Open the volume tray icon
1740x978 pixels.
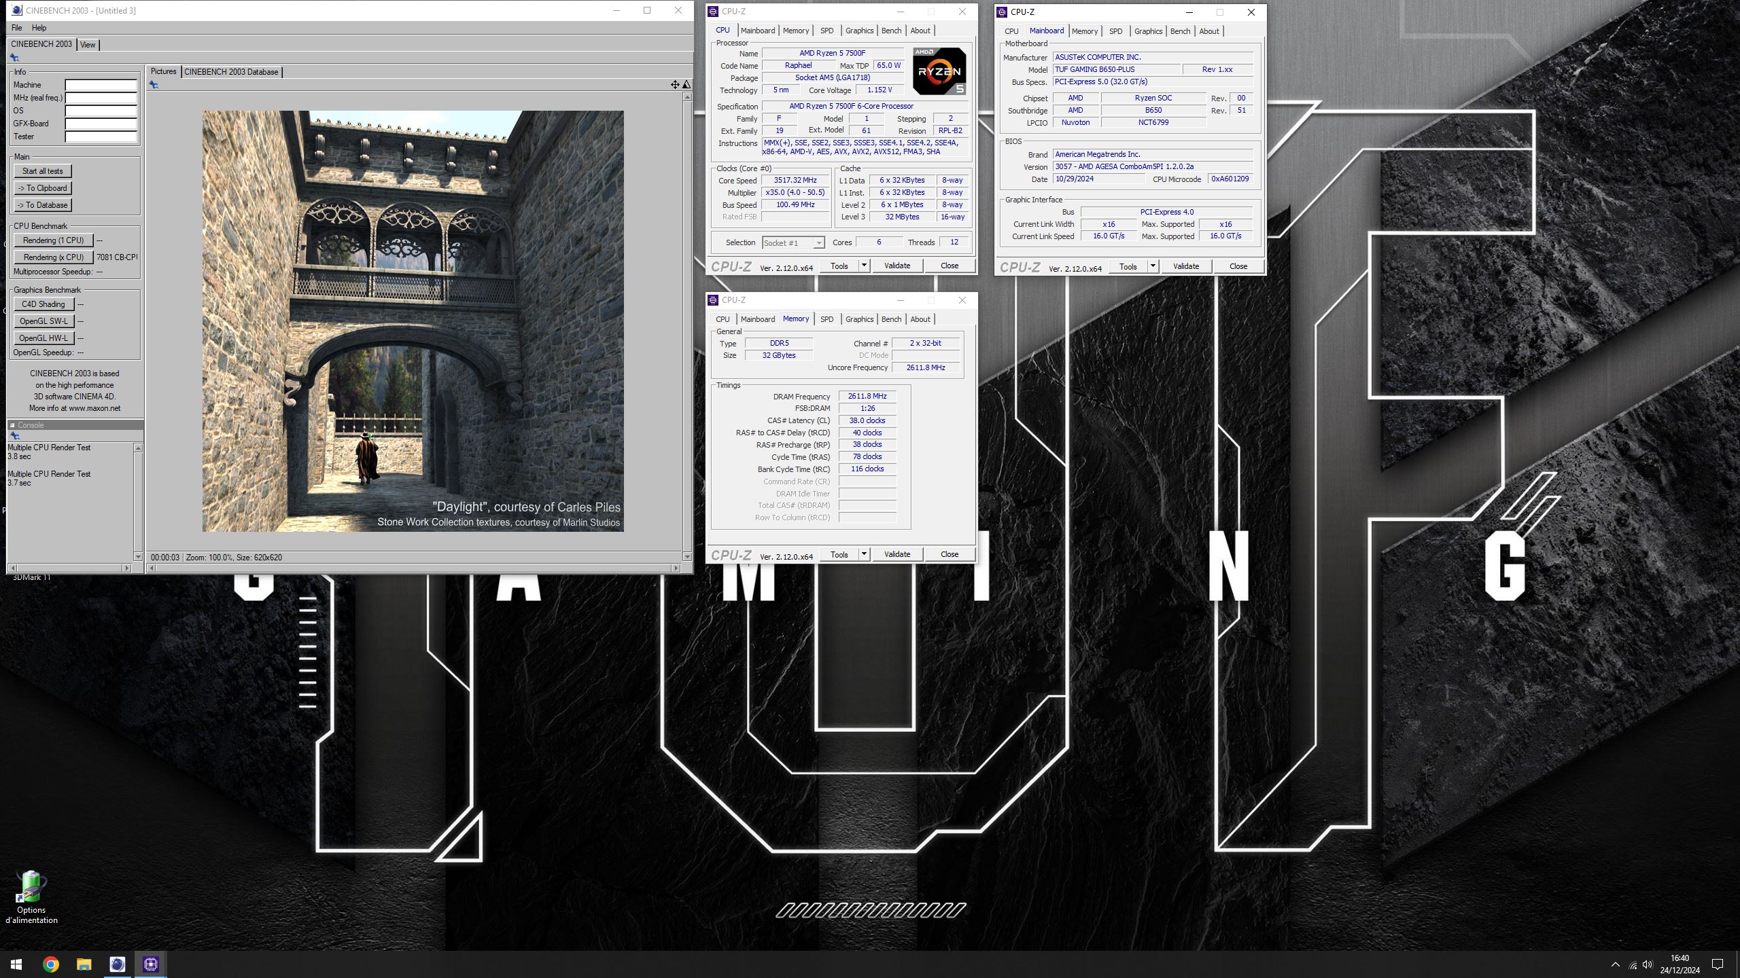pyautogui.click(x=1648, y=964)
